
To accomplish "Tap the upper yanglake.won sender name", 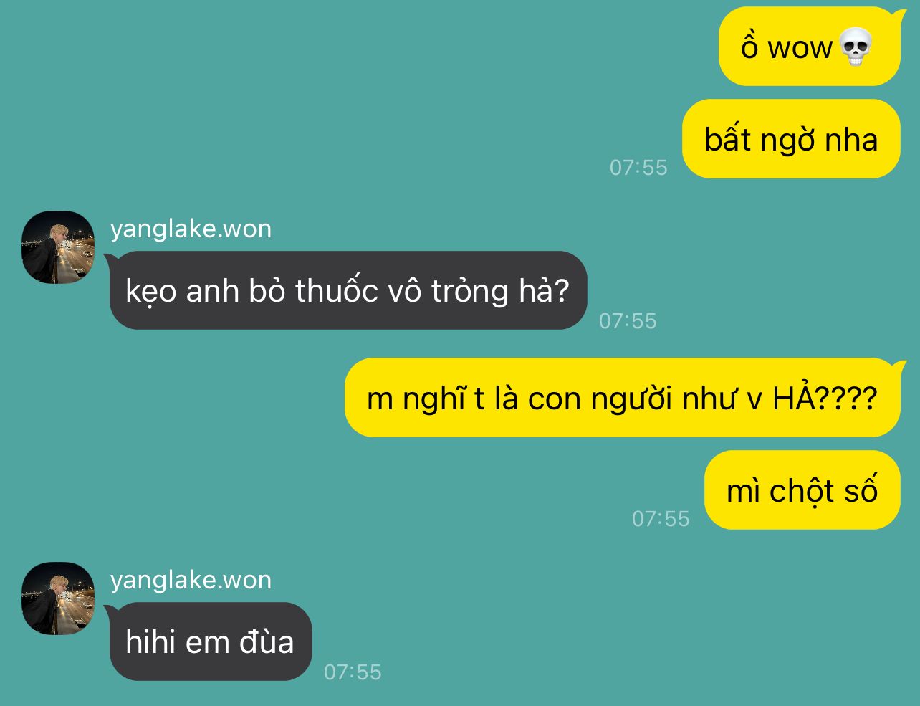I will click(x=191, y=229).
